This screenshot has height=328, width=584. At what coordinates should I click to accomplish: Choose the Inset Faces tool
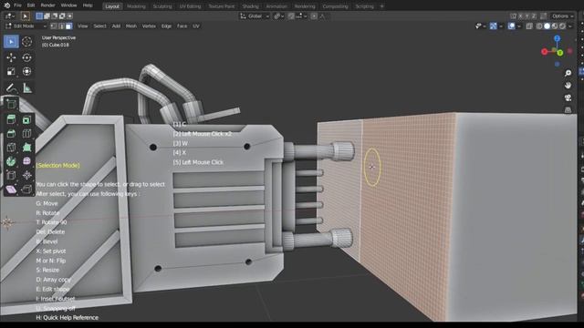pyautogui.click(x=26, y=119)
